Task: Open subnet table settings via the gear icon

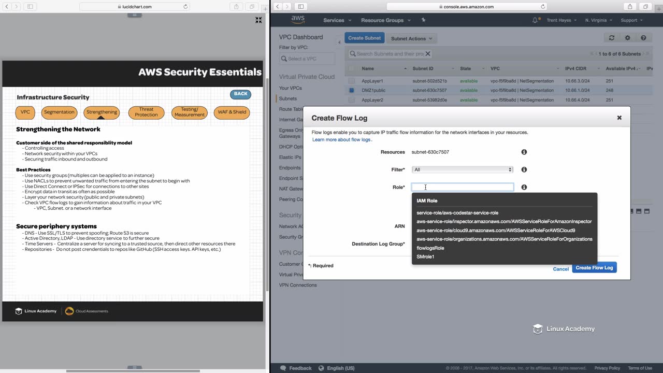Action: tap(627, 38)
